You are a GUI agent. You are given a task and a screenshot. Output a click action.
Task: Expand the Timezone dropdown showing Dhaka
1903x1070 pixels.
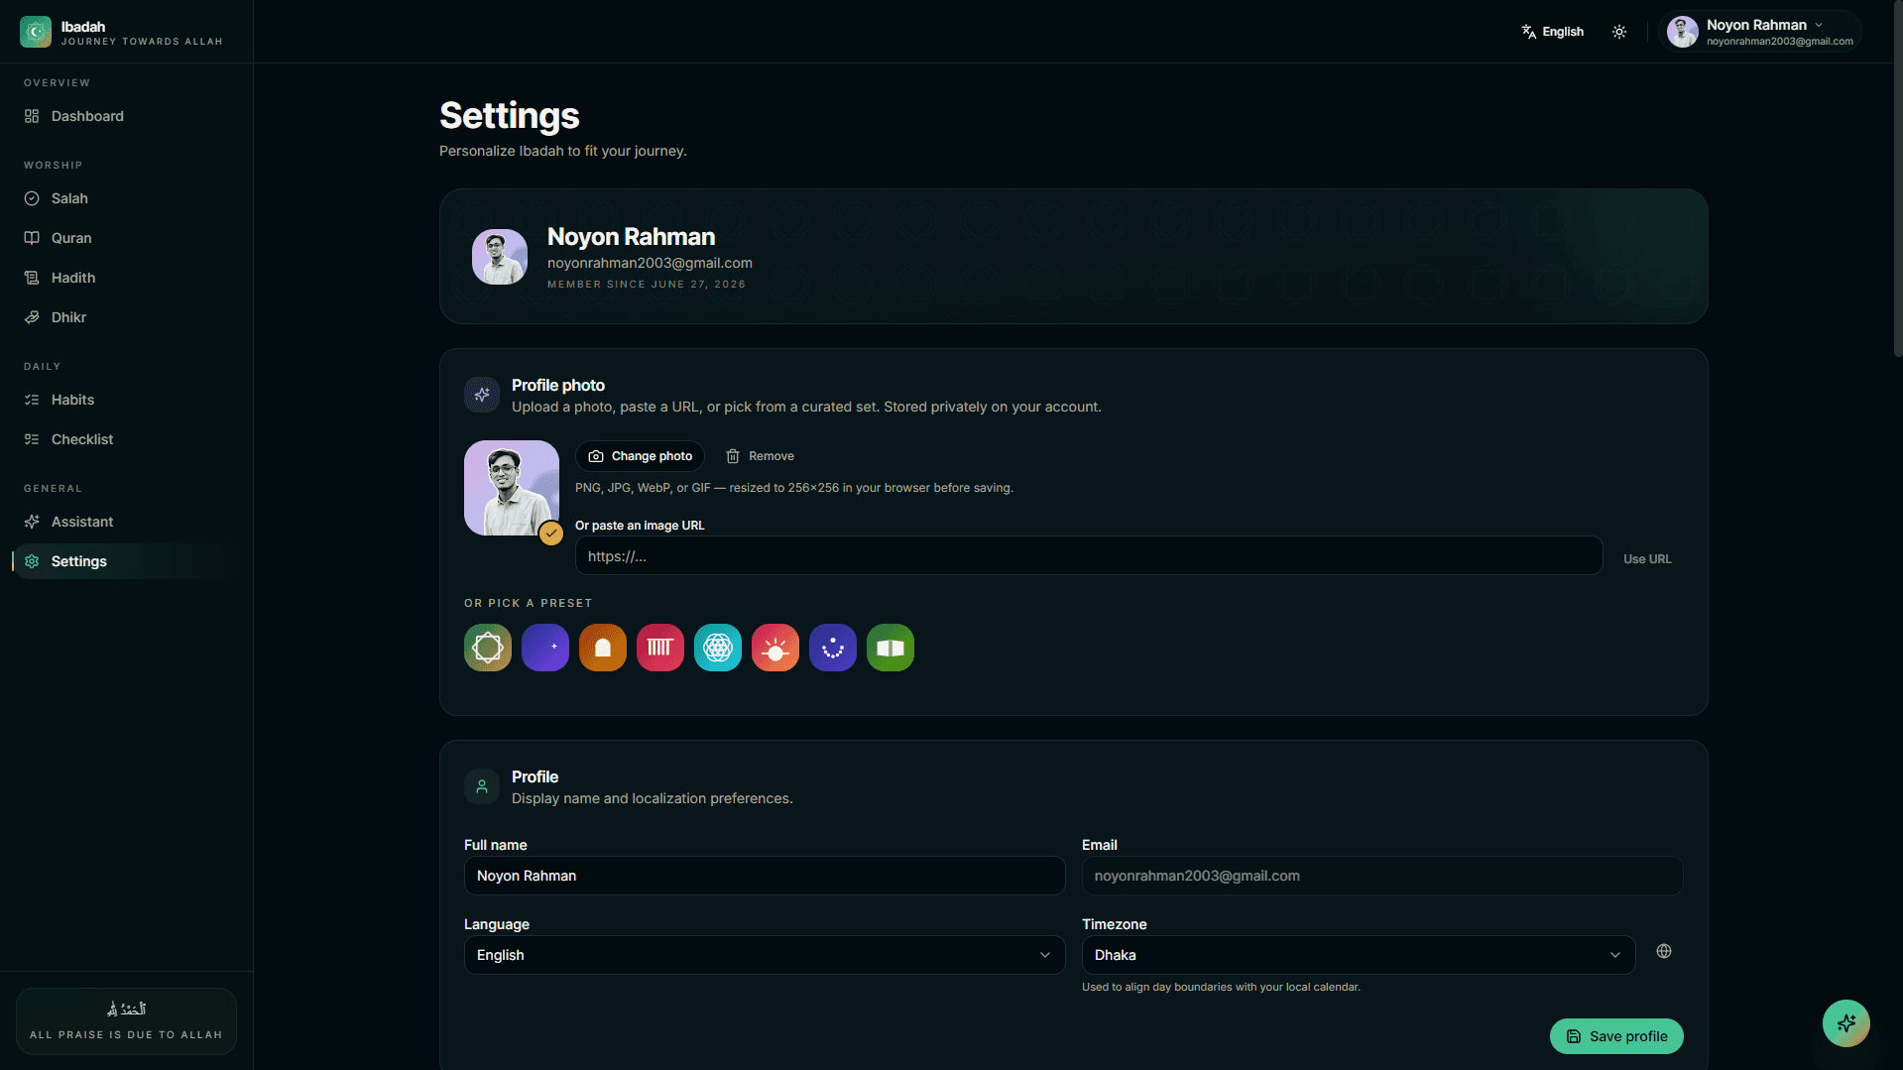1359,955
